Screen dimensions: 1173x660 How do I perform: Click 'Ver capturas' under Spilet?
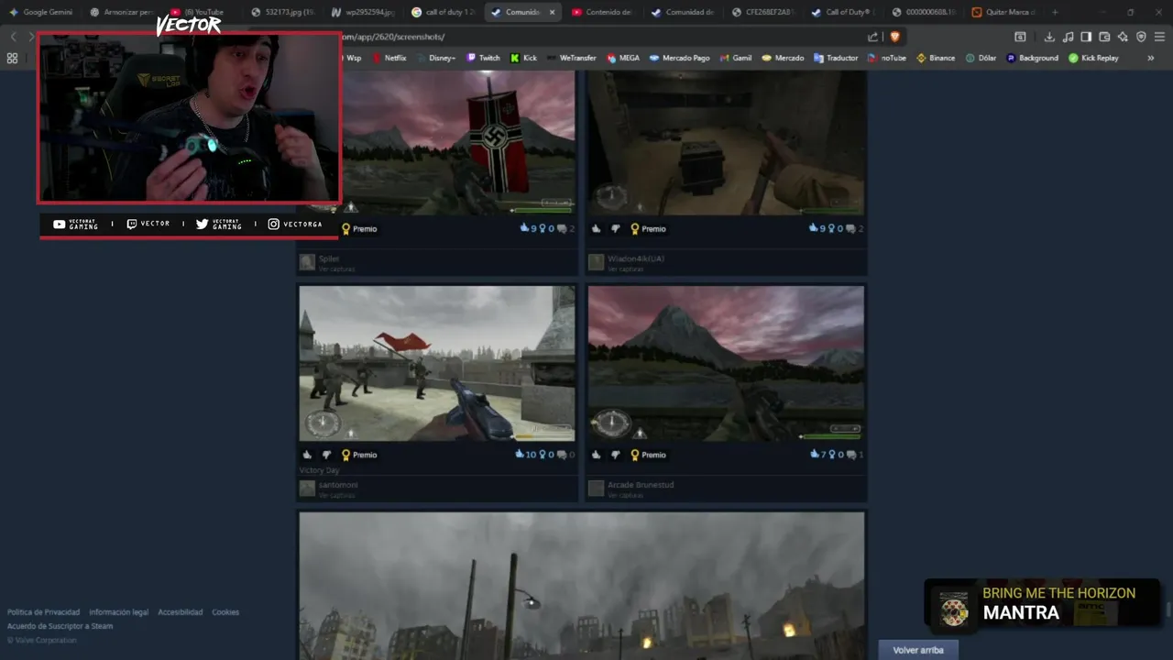pyautogui.click(x=336, y=269)
